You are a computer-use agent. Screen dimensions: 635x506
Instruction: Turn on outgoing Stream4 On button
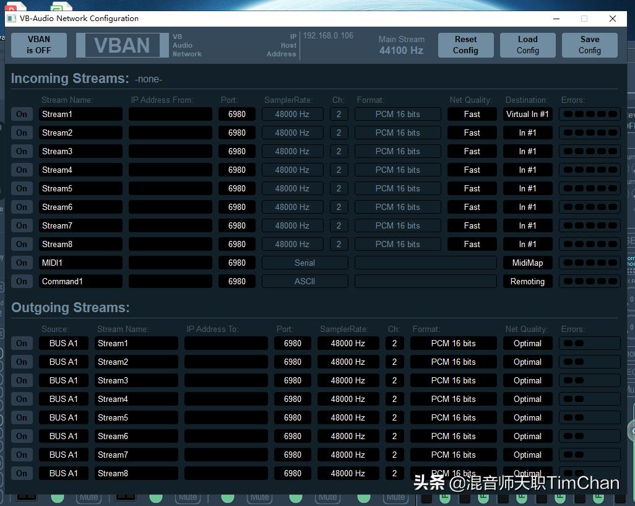pyautogui.click(x=22, y=399)
